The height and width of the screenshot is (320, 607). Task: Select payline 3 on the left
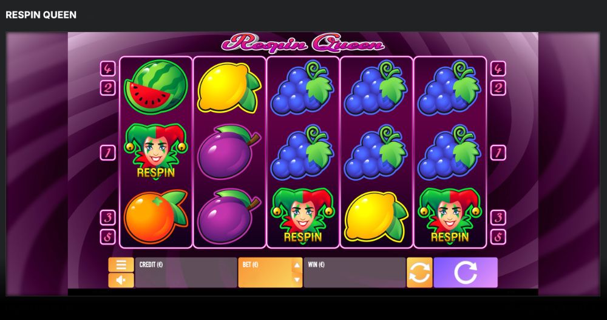107,218
